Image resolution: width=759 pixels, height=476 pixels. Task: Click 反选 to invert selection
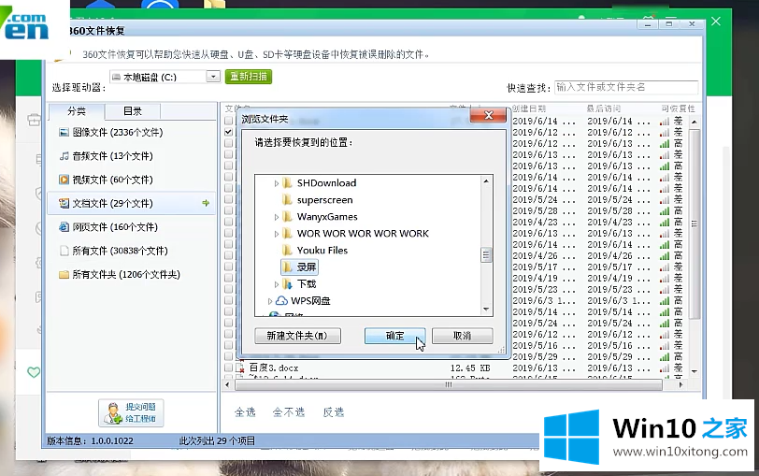click(334, 412)
